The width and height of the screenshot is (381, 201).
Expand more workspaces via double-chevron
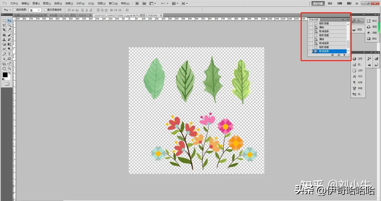tap(357, 3)
